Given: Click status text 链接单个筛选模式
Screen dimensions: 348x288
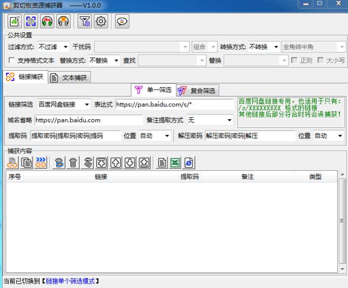Looking at the screenshot, I should click(x=70, y=281).
